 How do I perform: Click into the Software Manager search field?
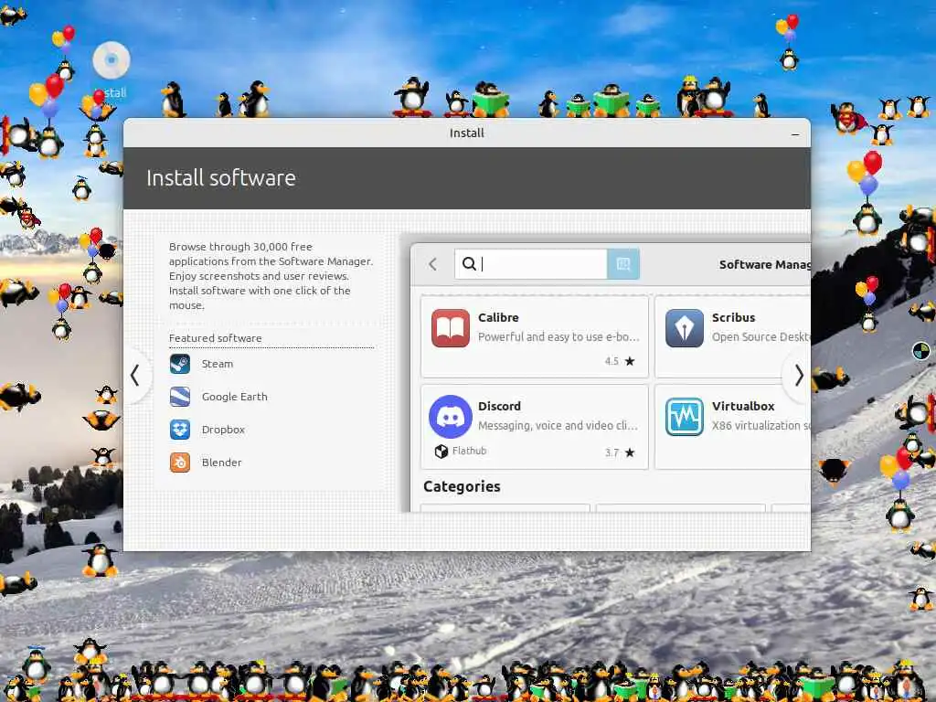(x=531, y=264)
